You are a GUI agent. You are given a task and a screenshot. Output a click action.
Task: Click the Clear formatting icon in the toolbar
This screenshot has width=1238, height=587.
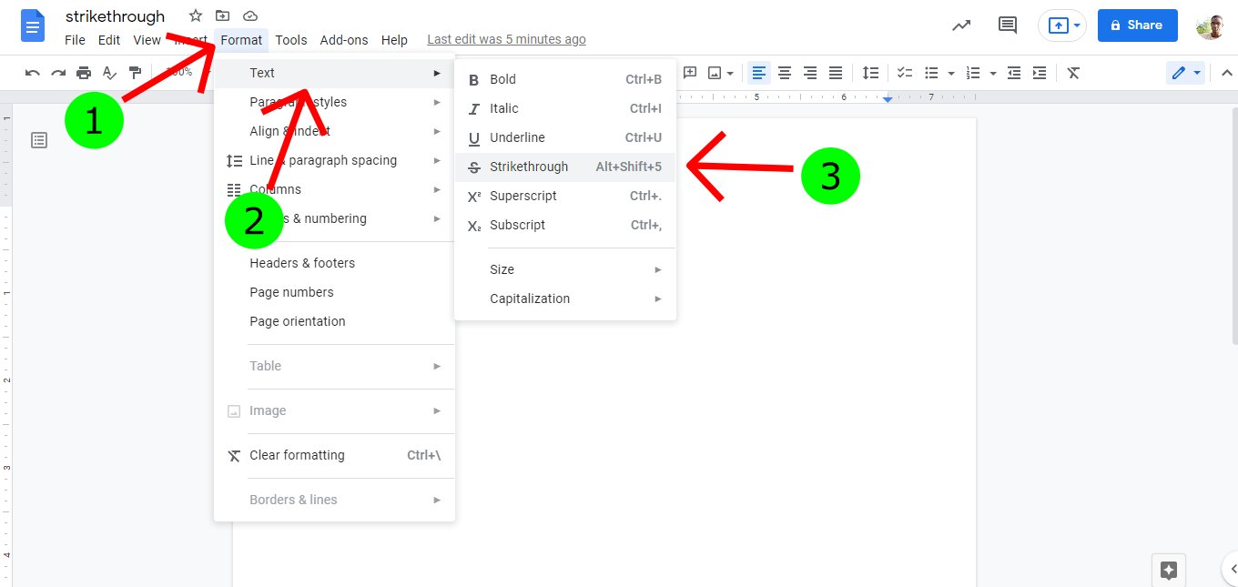pyautogui.click(x=1072, y=73)
